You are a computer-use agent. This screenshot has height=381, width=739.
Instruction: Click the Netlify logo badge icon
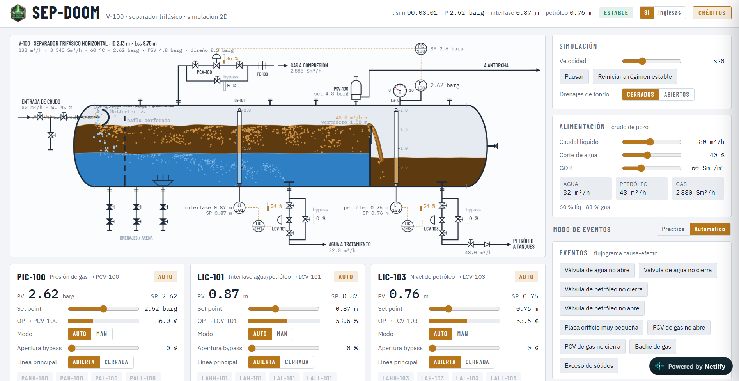click(x=659, y=366)
